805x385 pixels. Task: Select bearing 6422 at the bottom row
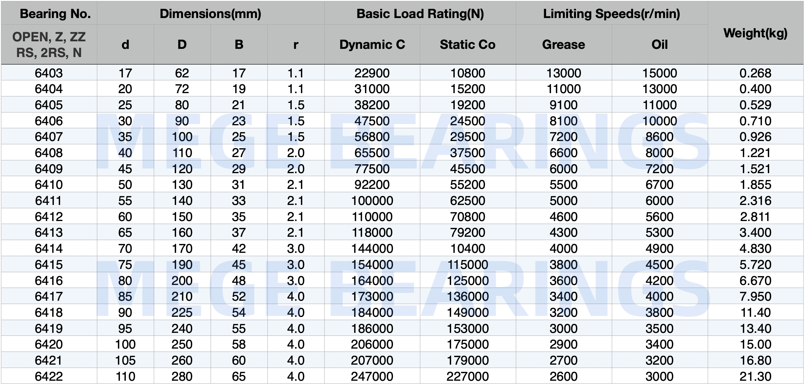click(x=50, y=376)
